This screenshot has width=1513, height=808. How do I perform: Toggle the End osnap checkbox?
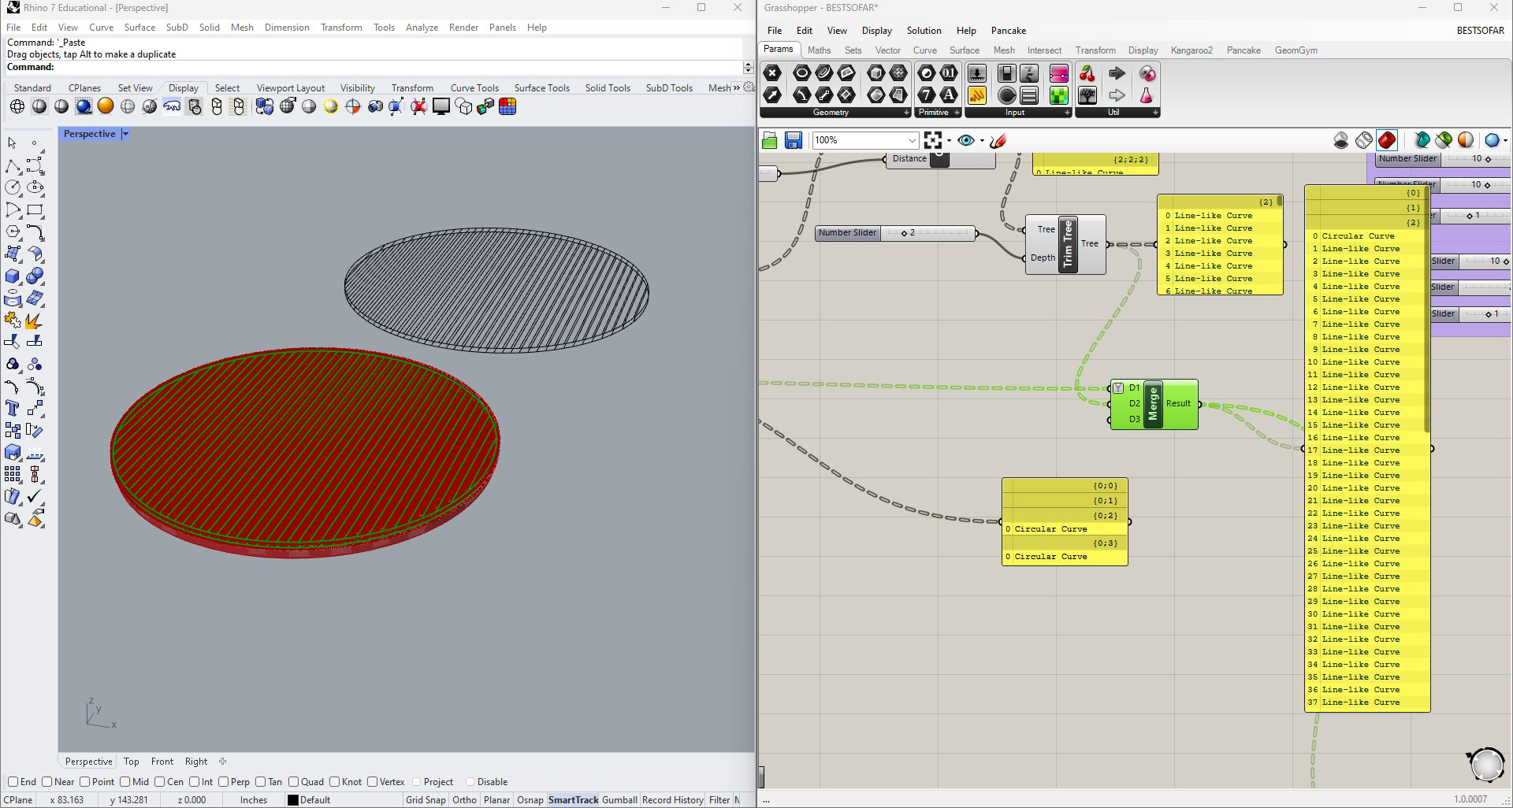[x=13, y=782]
